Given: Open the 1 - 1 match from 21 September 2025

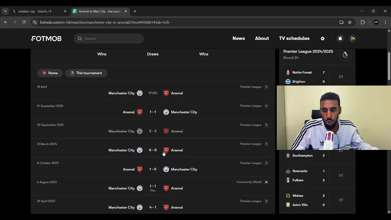Looking at the screenshot, I should tap(153, 112).
